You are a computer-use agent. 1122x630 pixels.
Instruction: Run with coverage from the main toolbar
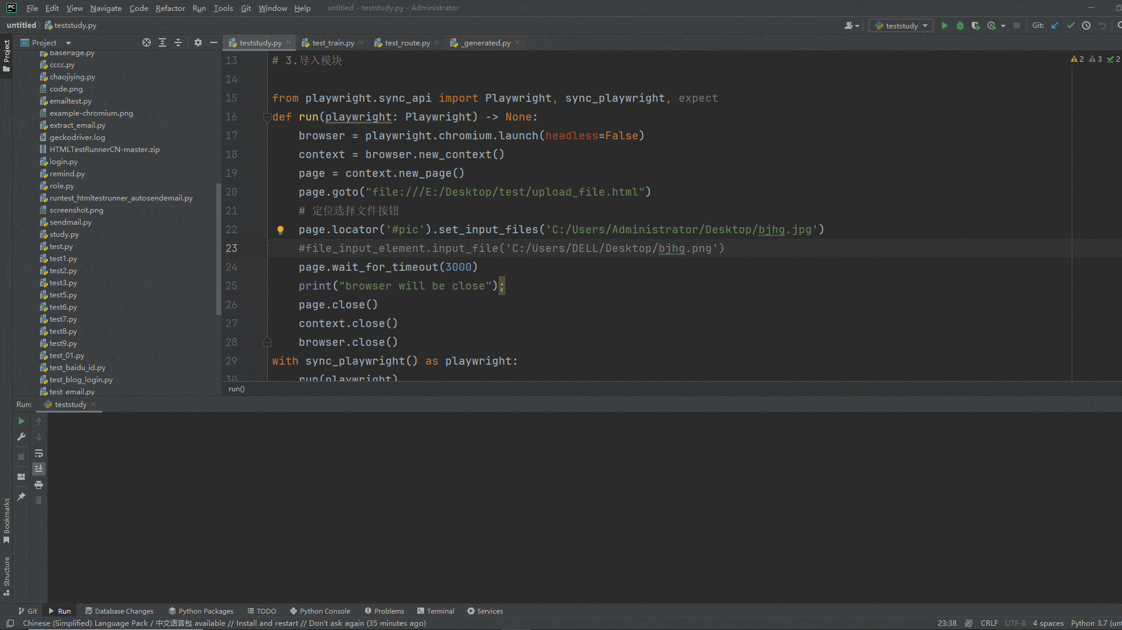(x=975, y=25)
